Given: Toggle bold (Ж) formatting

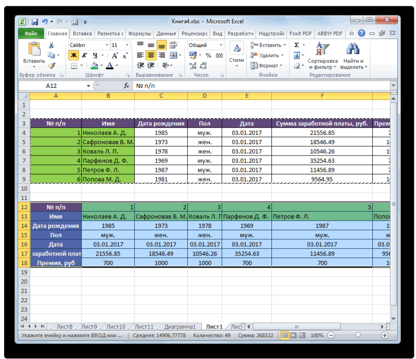Looking at the screenshot, I should 74,55.
